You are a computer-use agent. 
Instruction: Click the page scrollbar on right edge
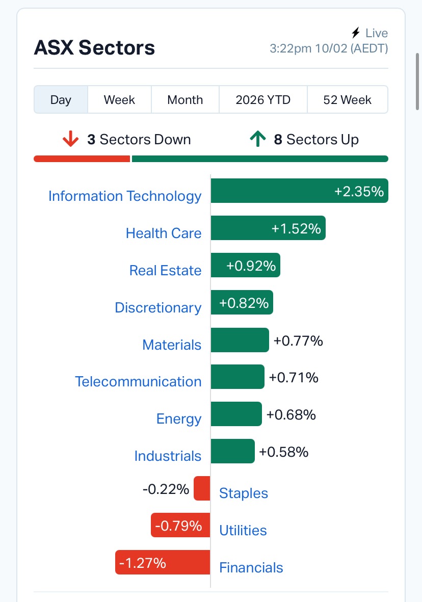[x=418, y=82]
